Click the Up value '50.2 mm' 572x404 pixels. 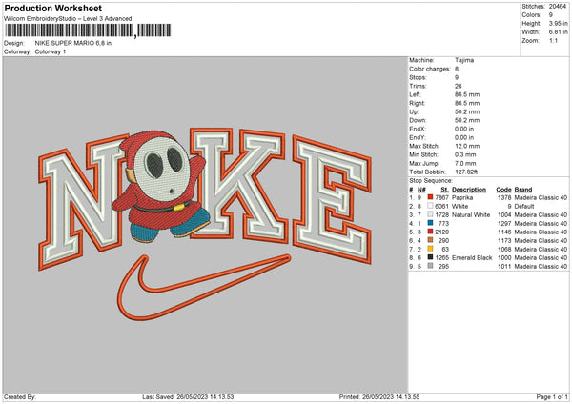(x=467, y=111)
